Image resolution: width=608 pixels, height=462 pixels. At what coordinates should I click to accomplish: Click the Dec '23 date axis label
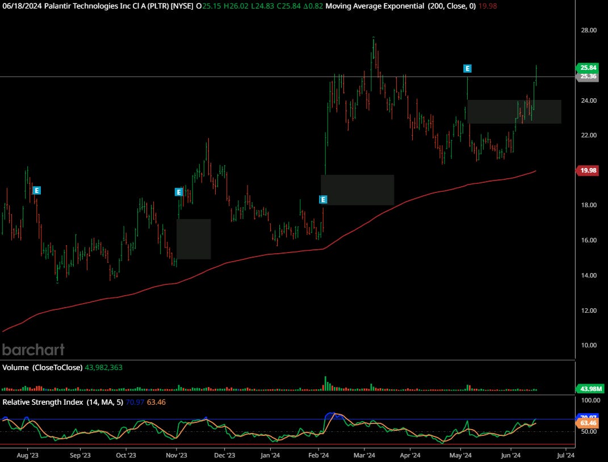click(x=224, y=455)
